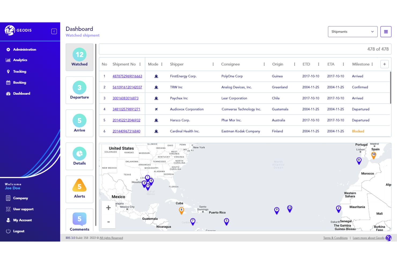Open the hamburger menu button
Viewport: 397px width, 264px height.
(386, 32)
